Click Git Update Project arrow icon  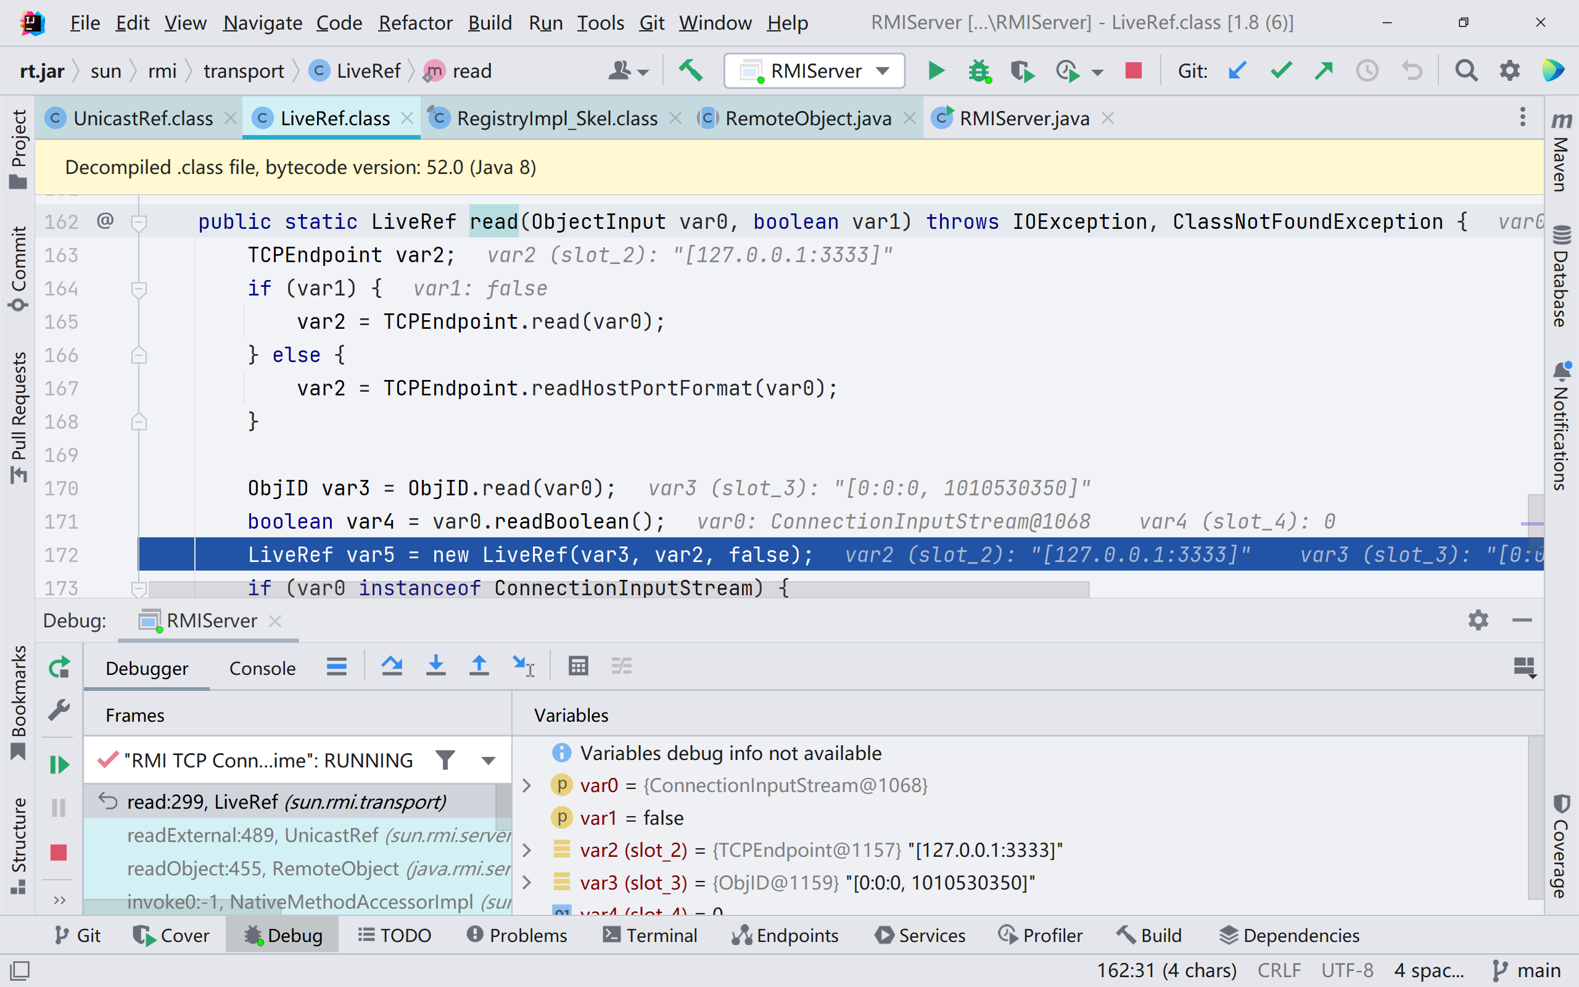[x=1237, y=70]
